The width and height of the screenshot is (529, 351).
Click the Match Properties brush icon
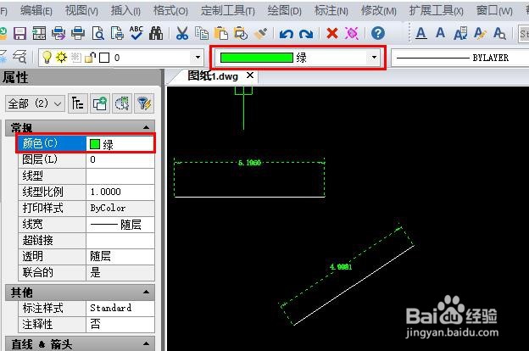[x=260, y=33]
